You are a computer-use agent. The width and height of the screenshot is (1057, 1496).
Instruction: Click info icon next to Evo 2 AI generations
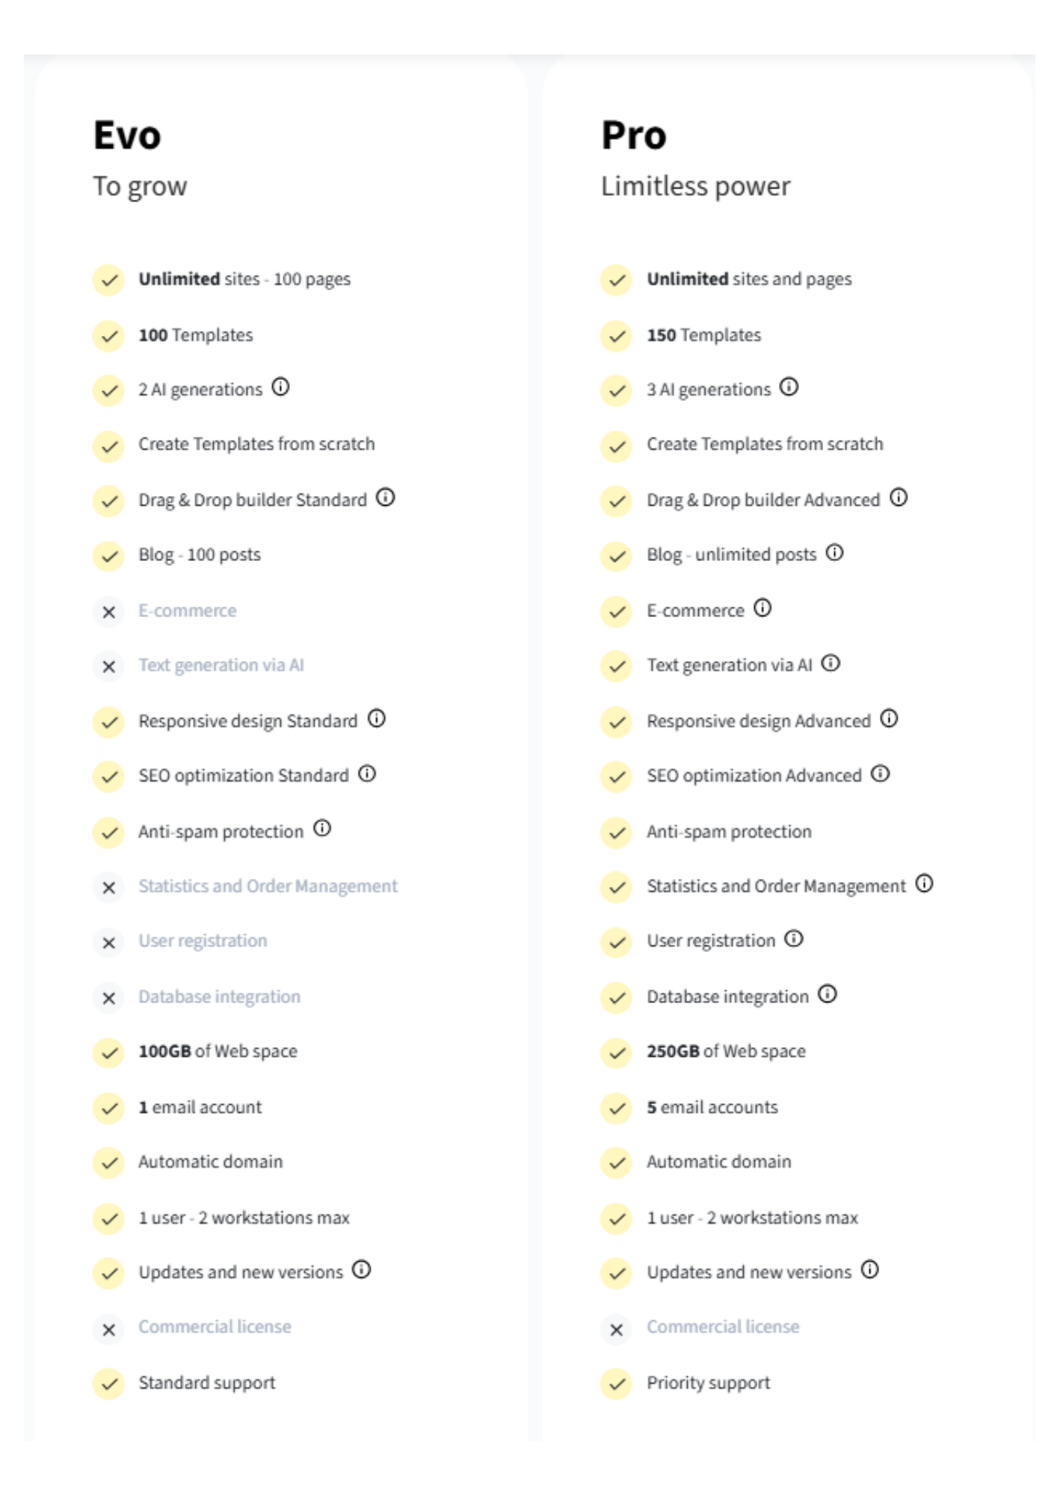coord(280,387)
